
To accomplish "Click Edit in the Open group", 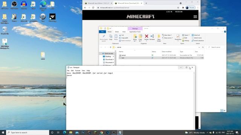I will click(185, 38).
